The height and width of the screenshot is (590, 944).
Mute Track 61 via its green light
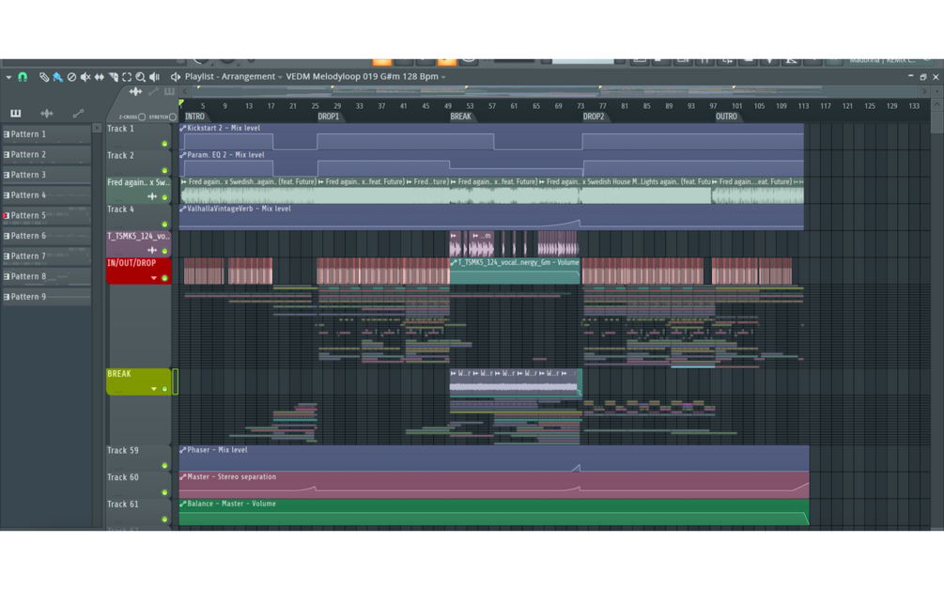(164, 519)
